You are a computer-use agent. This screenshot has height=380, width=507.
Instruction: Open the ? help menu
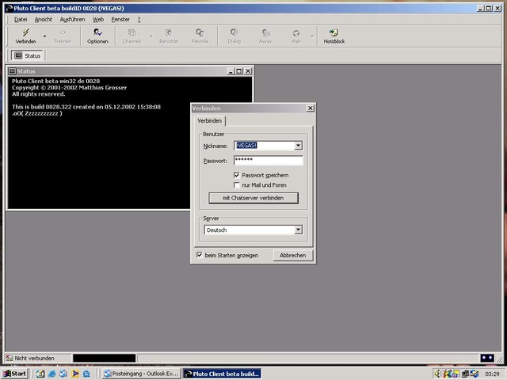tap(139, 19)
